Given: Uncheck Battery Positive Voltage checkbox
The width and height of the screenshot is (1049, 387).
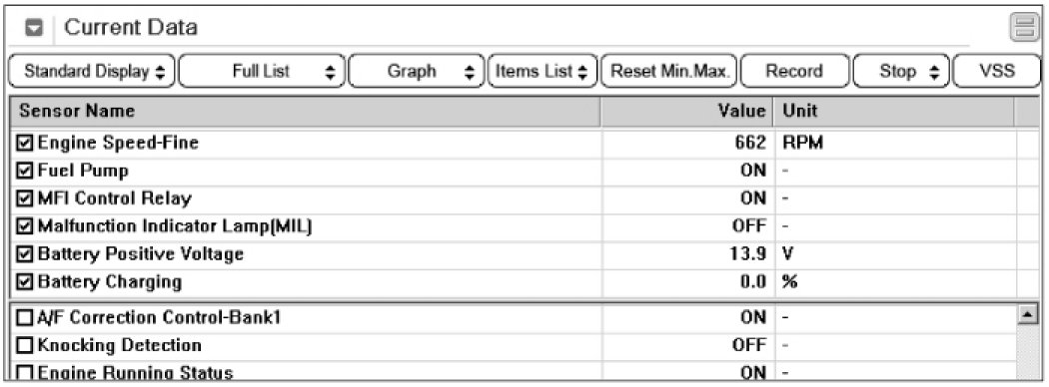Looking at the screenshot, I should point(25,254).
